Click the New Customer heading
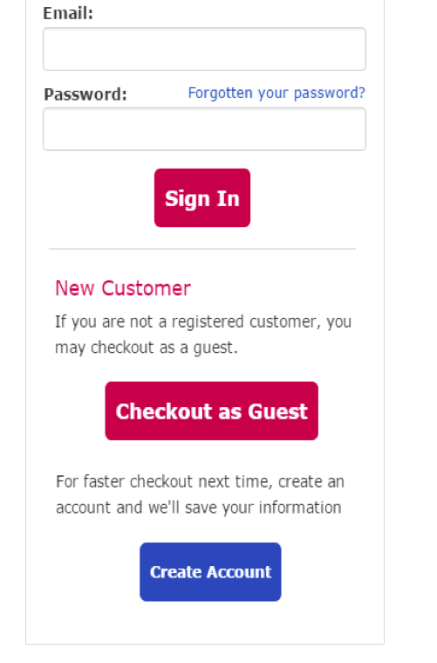 pos(123,288)
